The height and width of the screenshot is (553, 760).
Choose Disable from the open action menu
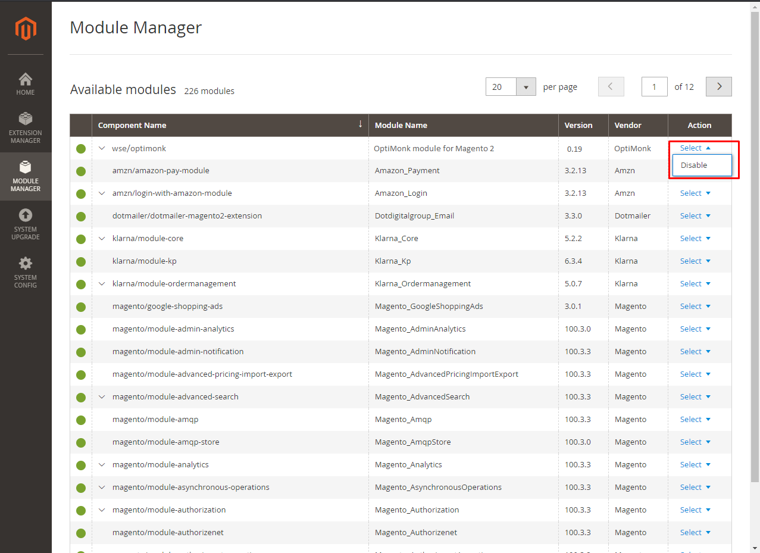coord(702,165)
